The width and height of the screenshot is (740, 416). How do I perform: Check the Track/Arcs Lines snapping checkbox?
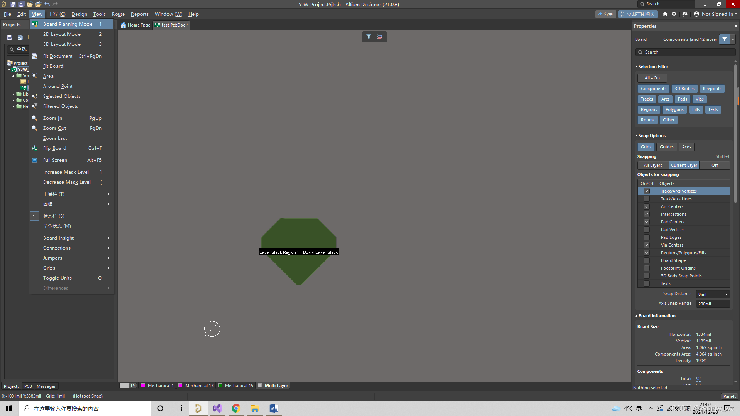[647, 199]
